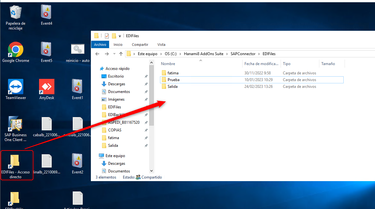Open Documentos under Este equipo
375x209 pixels.
119,171
